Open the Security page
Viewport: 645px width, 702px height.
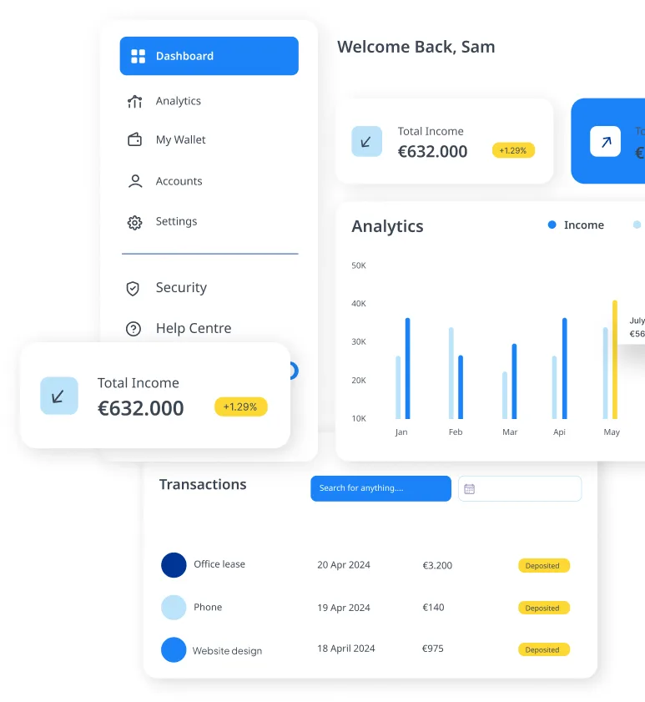tap(181, 287)
